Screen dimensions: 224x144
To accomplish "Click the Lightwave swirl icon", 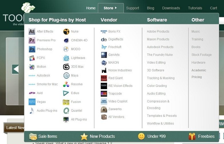I will tap(66, 58).
